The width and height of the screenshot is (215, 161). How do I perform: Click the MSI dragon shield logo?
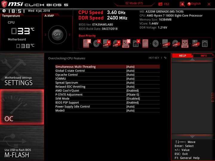[4, 4]
